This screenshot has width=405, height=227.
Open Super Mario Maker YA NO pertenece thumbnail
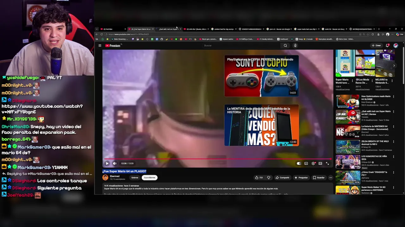pos(348,190)
